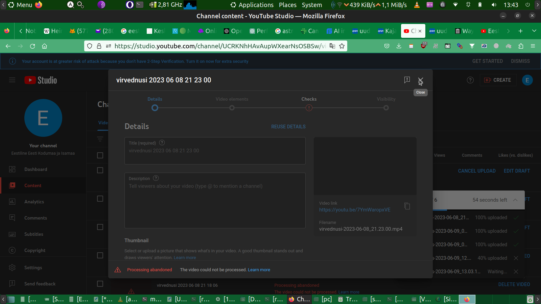This screenshot has height=304, width=541.
Task: Cancel the Waiting upload with X
Action: point(516,272)
